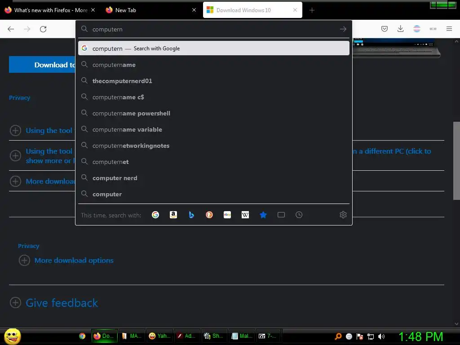Reload the current page

[43, 29]
